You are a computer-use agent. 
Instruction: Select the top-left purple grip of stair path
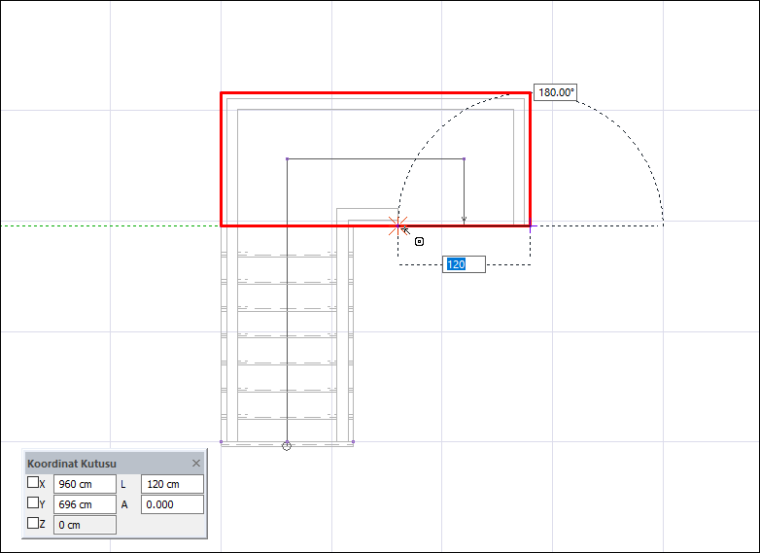pos(287,158)
